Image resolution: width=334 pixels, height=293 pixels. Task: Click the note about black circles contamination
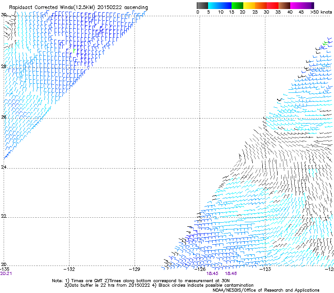pyautogui.click(x=203, y=285)
